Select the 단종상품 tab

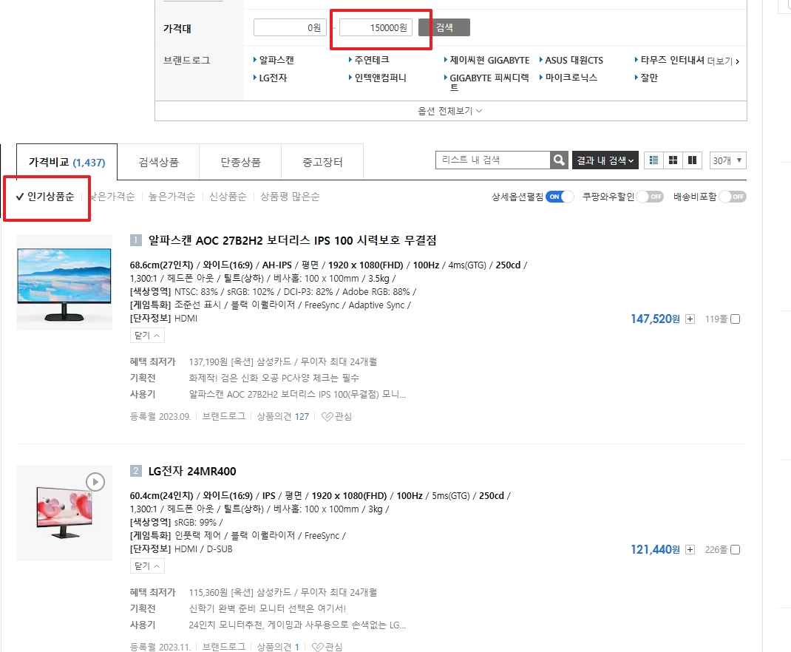click(240, 162)
